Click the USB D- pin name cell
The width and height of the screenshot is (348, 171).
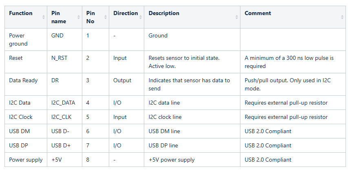[x=60, y=131]
